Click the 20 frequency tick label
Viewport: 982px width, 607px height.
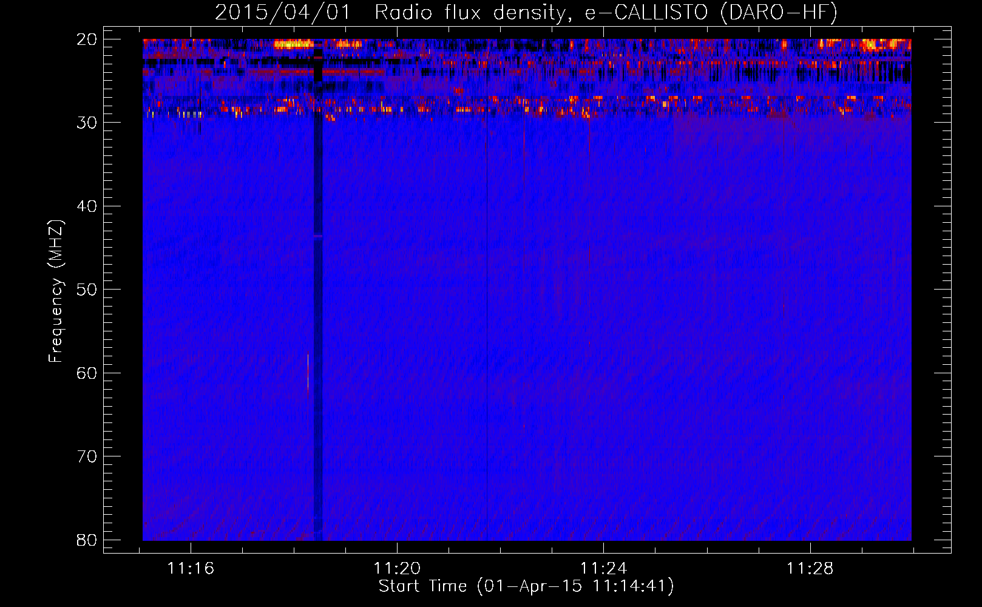click(x=87, y=40)
